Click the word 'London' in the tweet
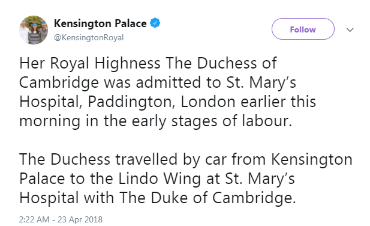370x226 pixels. (208, 102)
